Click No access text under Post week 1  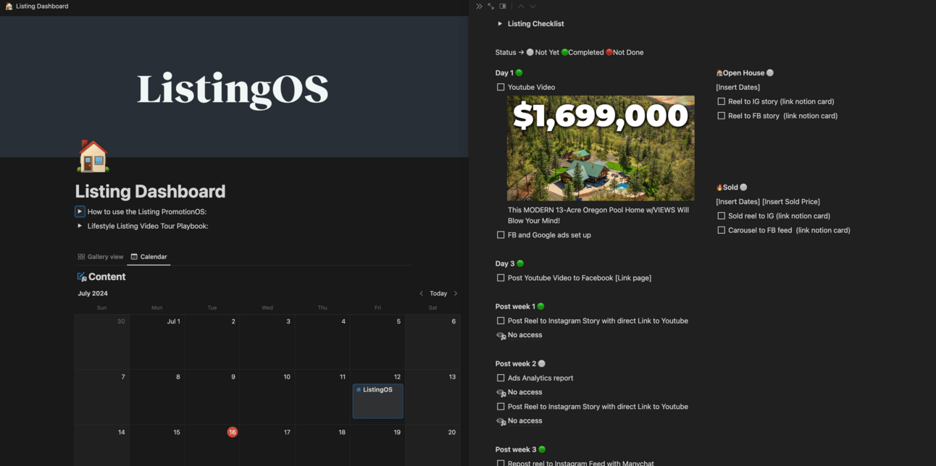point(525,335)
